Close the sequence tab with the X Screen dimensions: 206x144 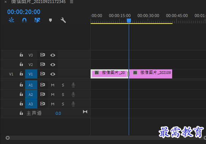(5, 2)
